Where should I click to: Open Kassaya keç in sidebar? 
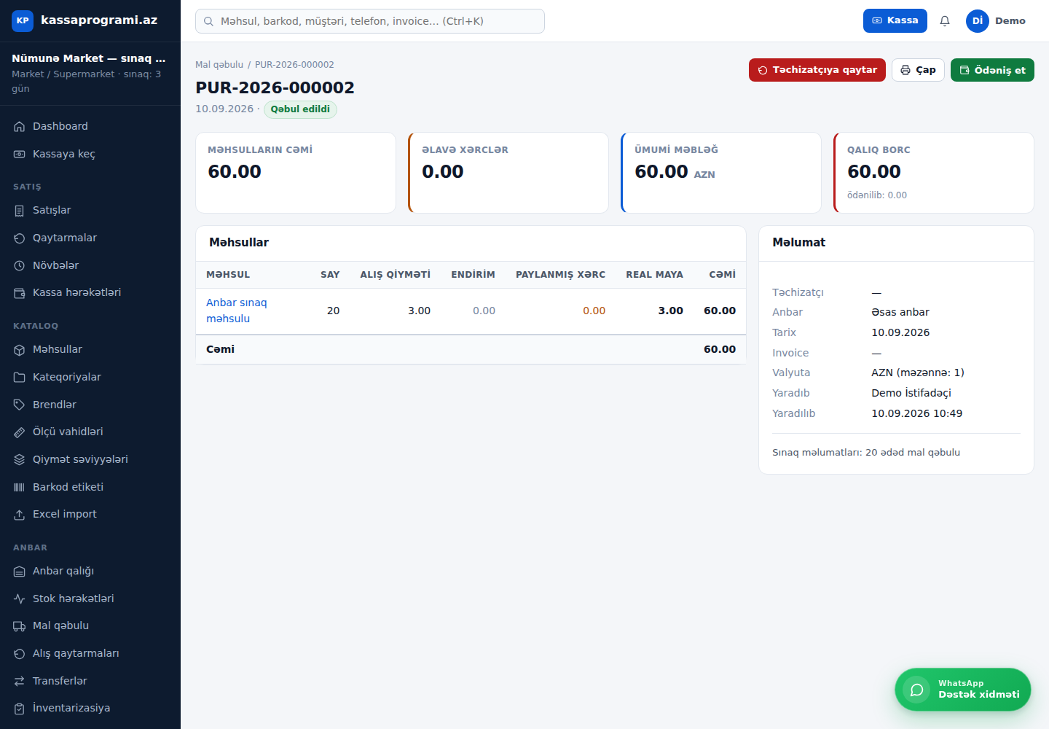pos(90,154)
